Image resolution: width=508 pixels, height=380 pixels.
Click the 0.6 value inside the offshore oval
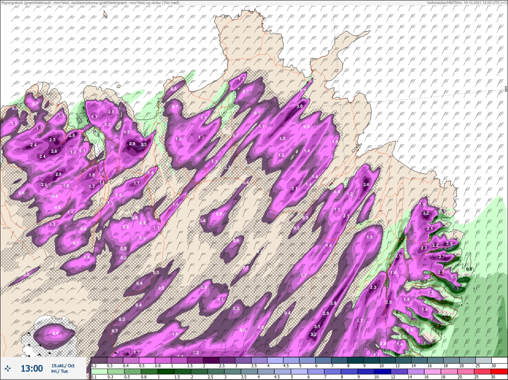coord(55,333)
